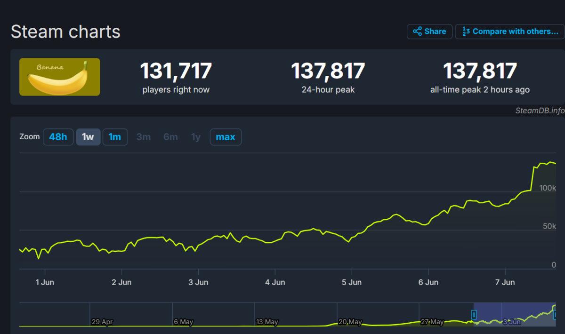Click the right navigator range handle
Image resolution: width=565 pixels, height=334 pixels.
pyautogui.click(x=555, y=314)
